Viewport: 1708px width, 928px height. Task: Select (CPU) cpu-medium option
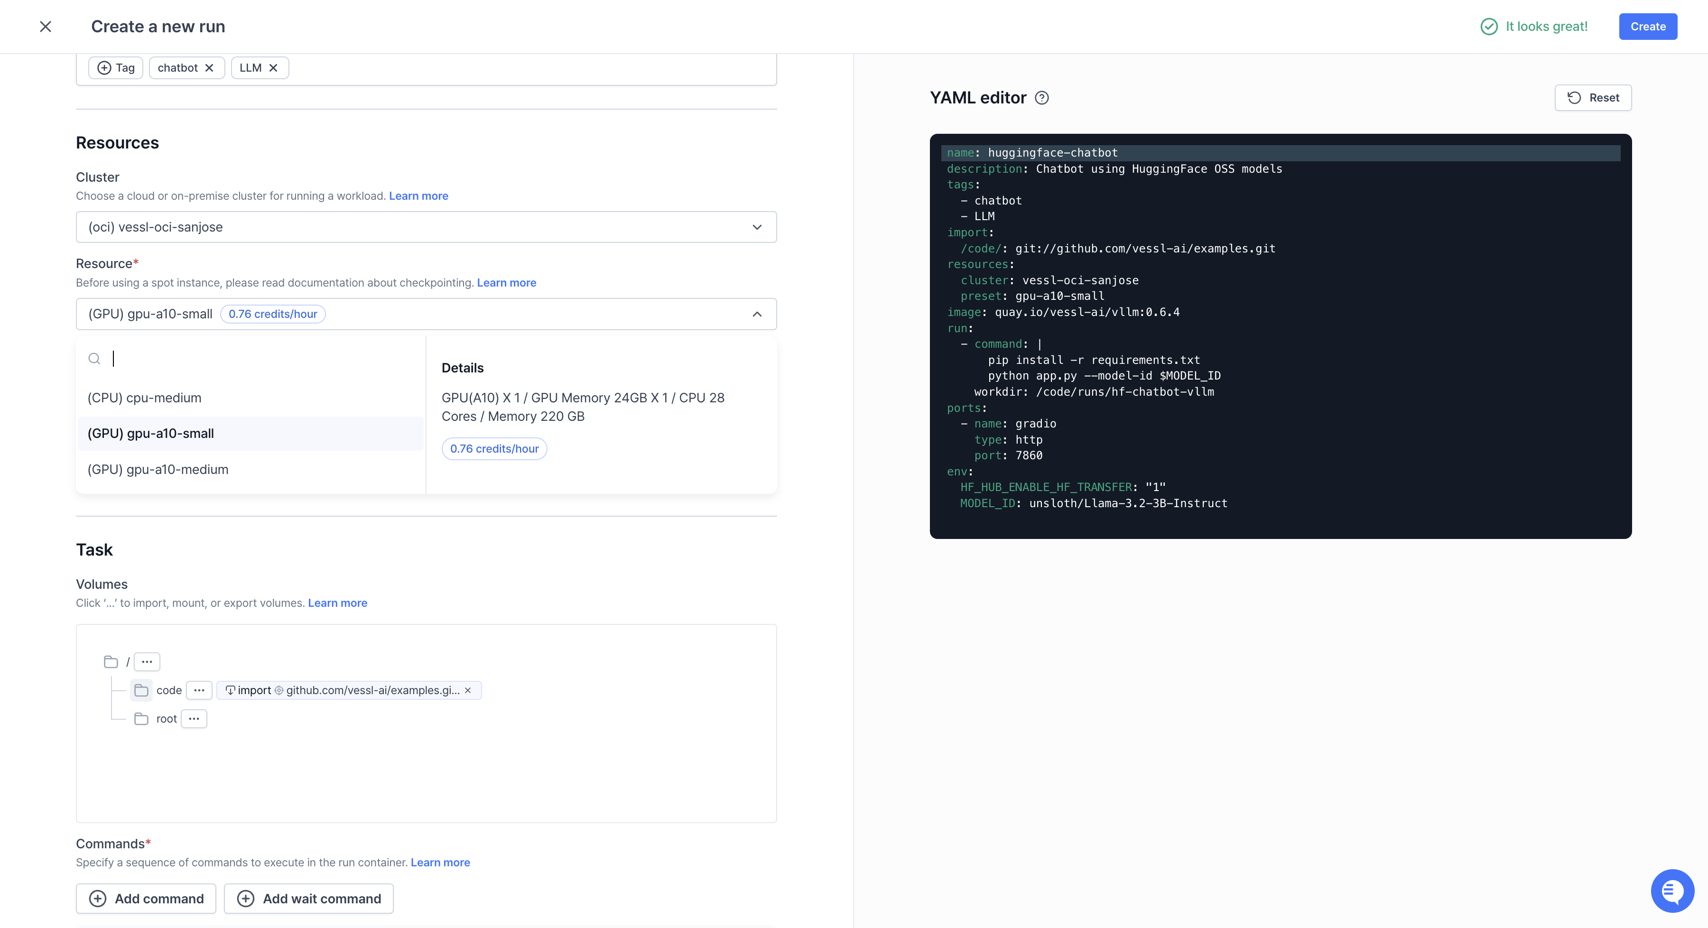145,398
